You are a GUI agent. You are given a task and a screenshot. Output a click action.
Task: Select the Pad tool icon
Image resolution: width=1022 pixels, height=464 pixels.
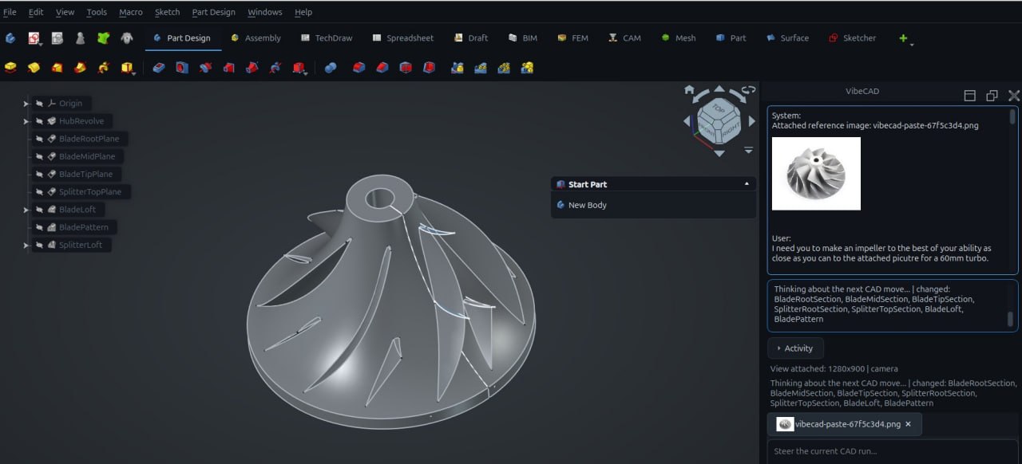pyautogui.click(x=10, y=68)
